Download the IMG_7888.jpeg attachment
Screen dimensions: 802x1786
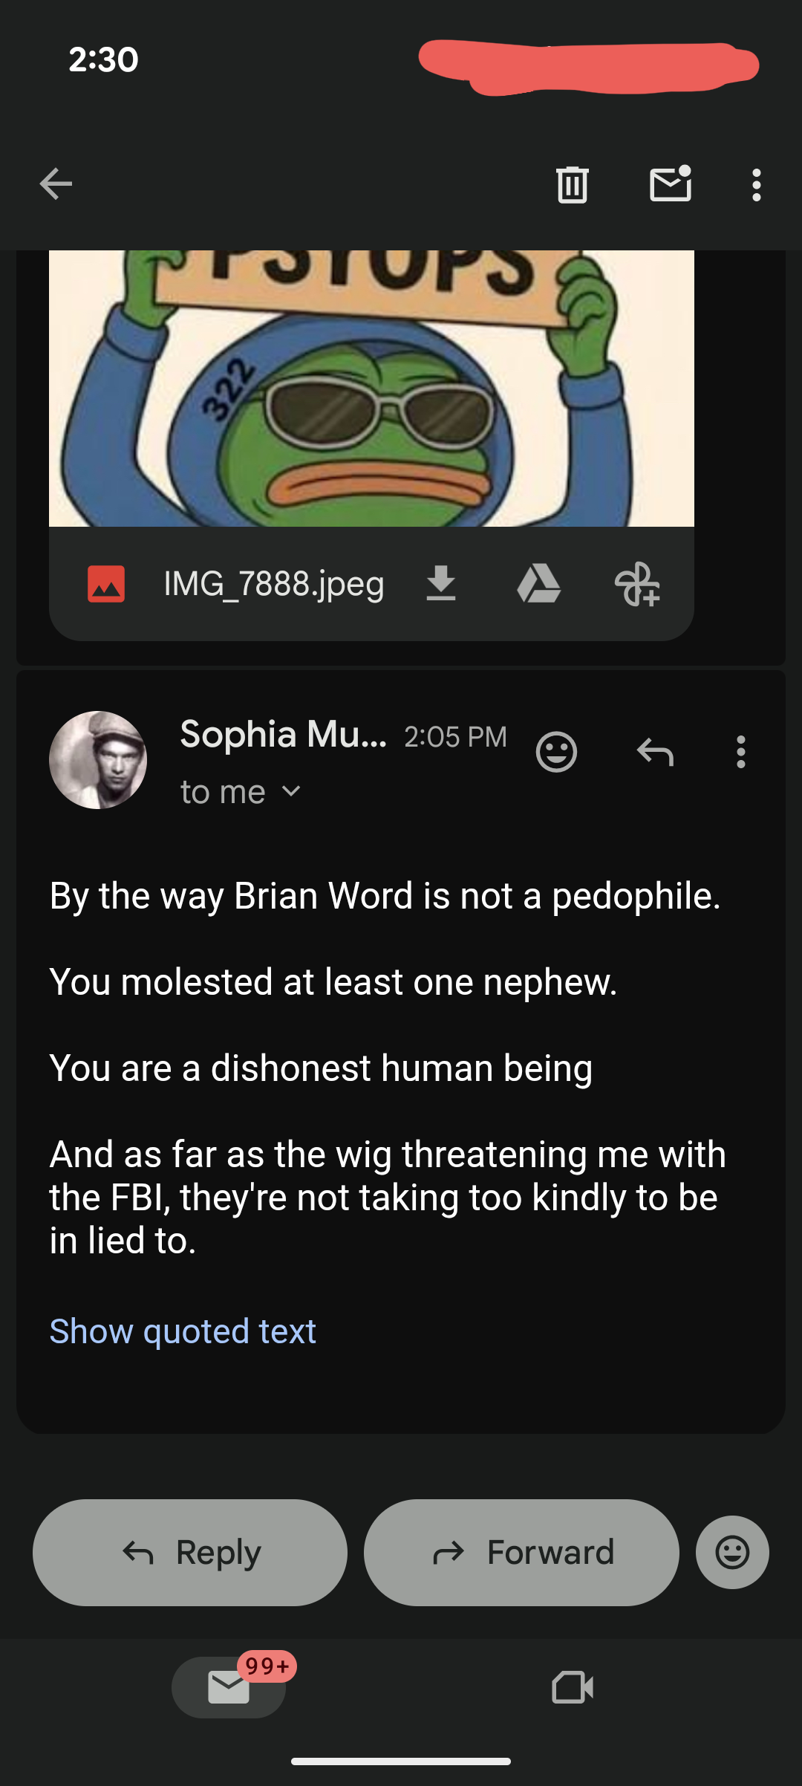pos(441,583)
